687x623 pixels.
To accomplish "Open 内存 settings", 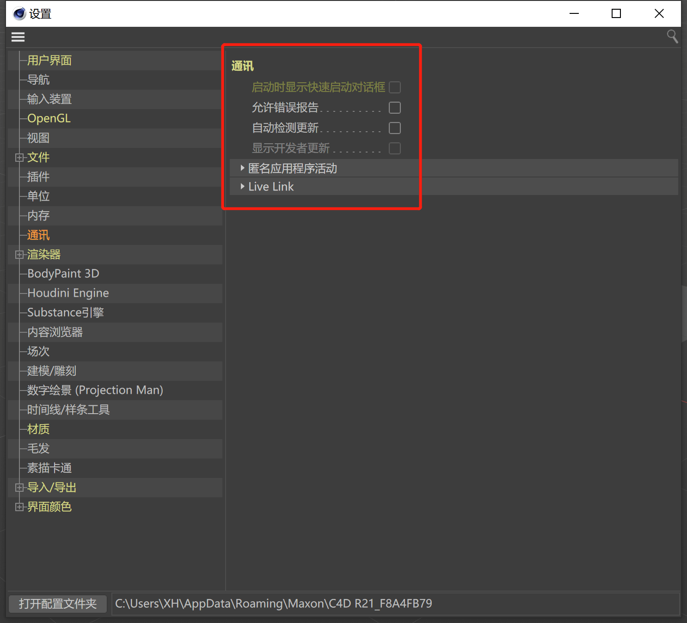I will point(38,216).
